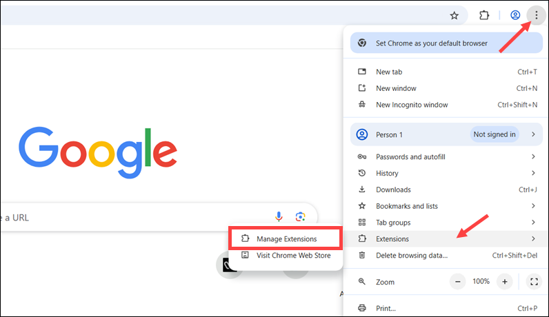549x317 pixels.
Task: Choose New tab from the menu
Action: click(446, 72)
